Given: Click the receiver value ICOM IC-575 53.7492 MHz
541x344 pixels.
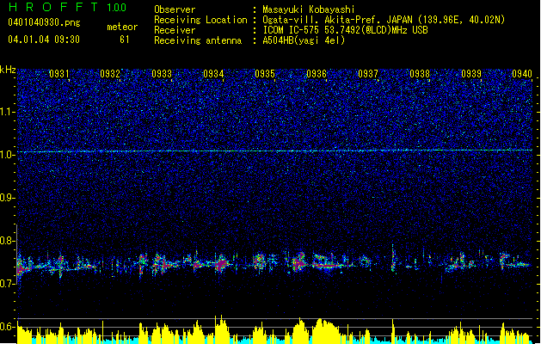Looking at the screenshot, I should pos(345,30).
